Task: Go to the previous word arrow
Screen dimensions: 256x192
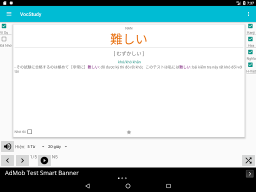Action: coord(7,160)
